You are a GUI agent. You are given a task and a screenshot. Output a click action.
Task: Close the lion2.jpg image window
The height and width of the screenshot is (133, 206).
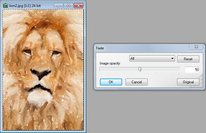79,5
